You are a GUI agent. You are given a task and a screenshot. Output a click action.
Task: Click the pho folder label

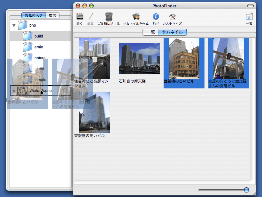[x=33, y=25]
